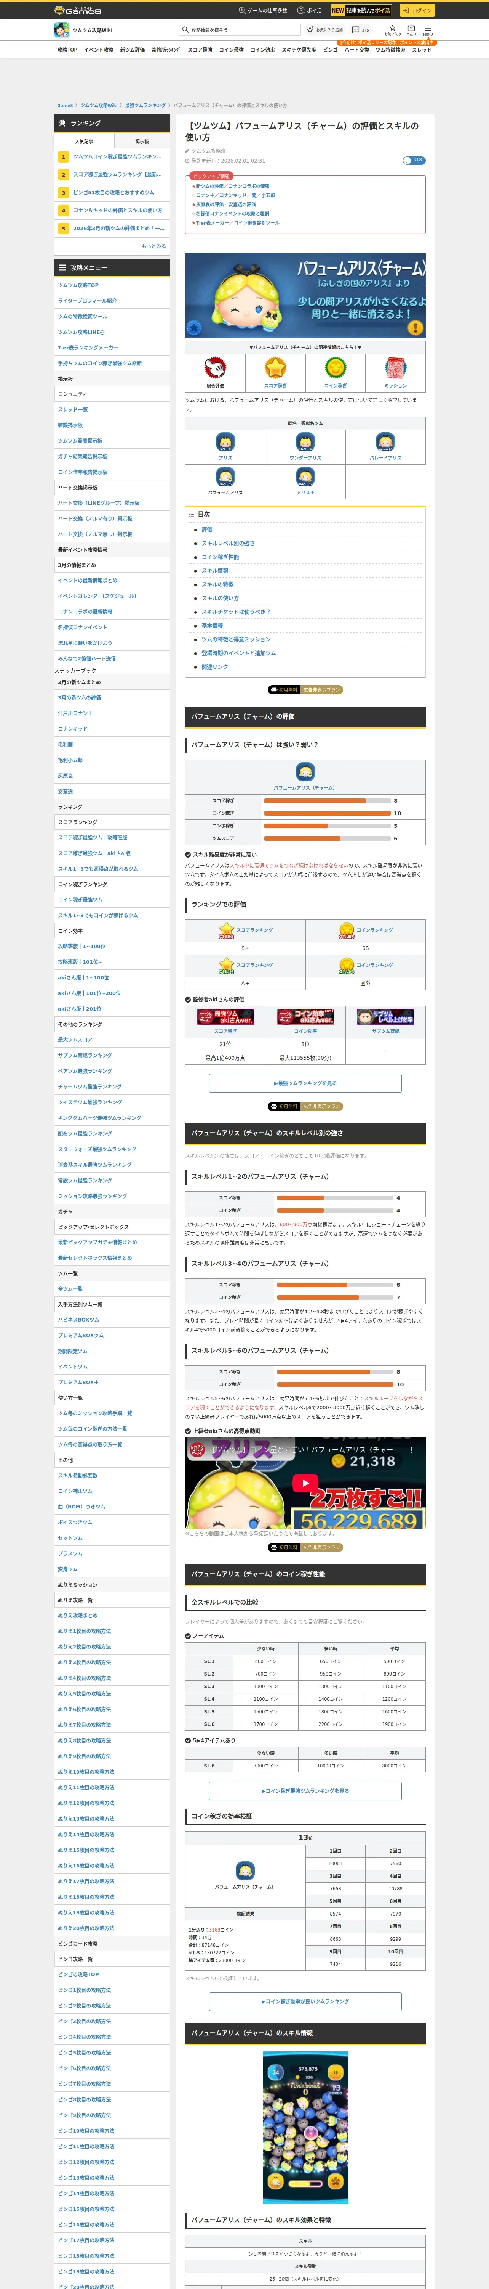
Task: Click the お気に入り star icon in the header
Action: tap(392, 29)
